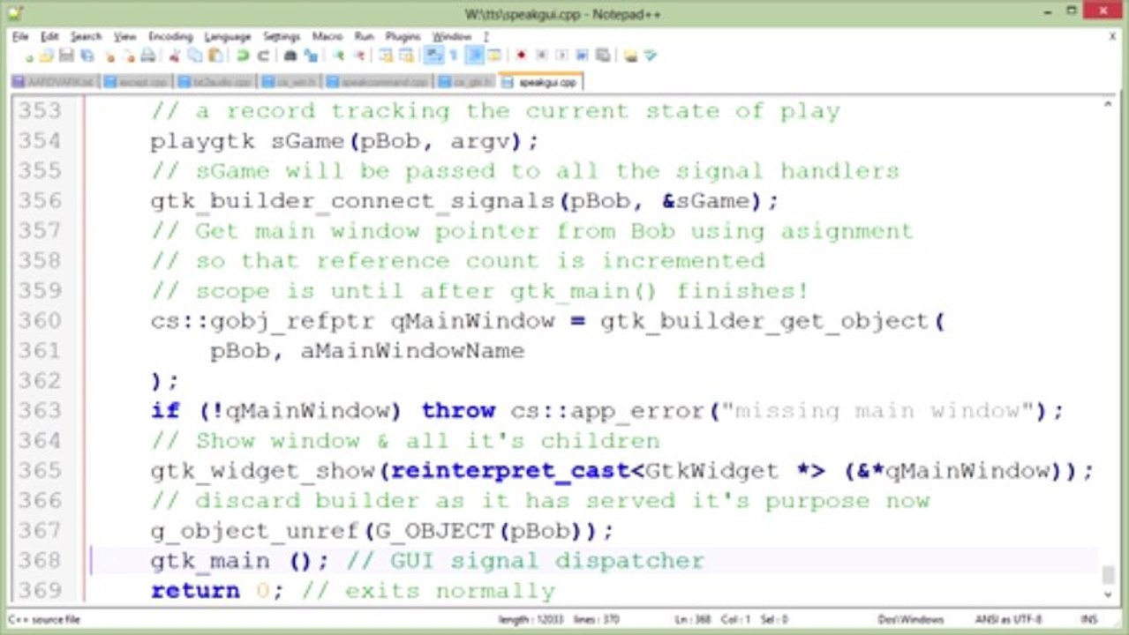This screenshot has height=635, width=1129.
Task: Toggle synchronized horizontal scrolling icon
Action: [x=407, y=56]
